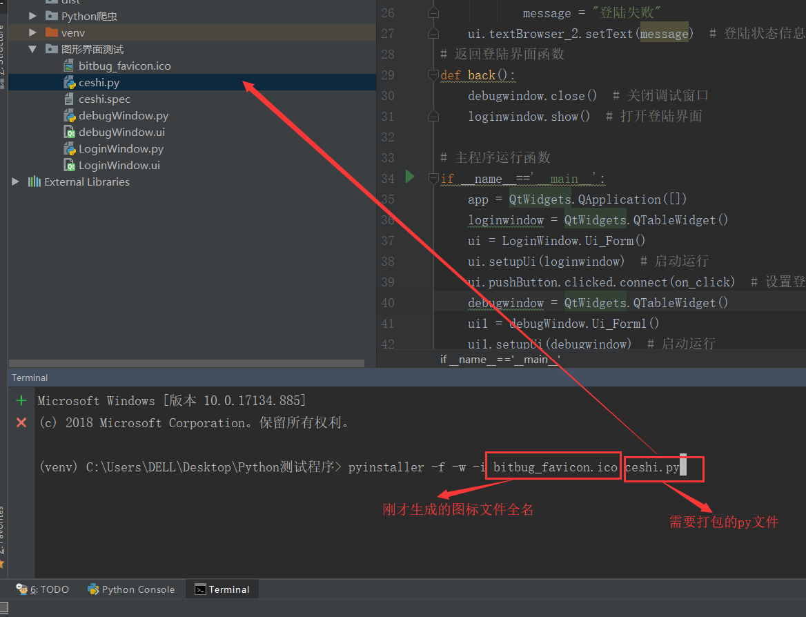The height and width of the screenshot is (617, 806).
Task: Click the venv folder icon
Action: tap(51, 32)
